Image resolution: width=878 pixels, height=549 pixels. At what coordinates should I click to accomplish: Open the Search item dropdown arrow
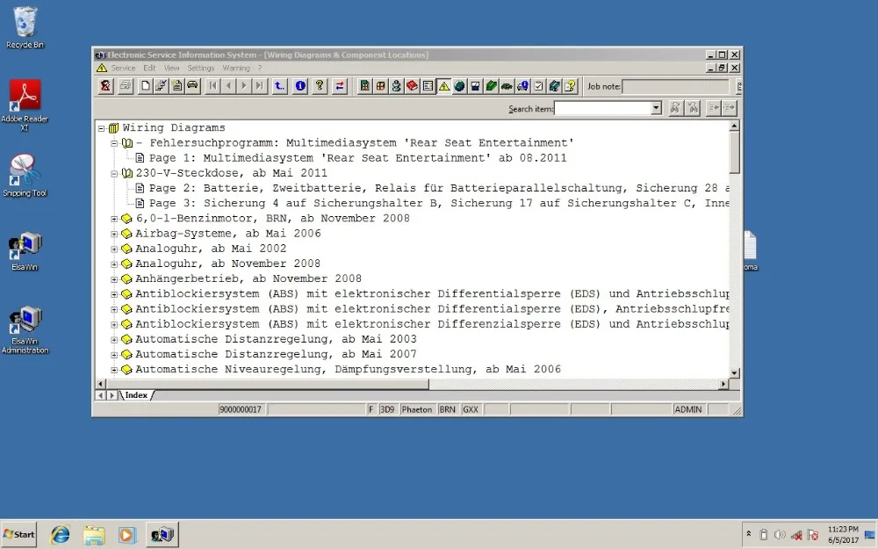pyautogui.click(x=656, y=108)
